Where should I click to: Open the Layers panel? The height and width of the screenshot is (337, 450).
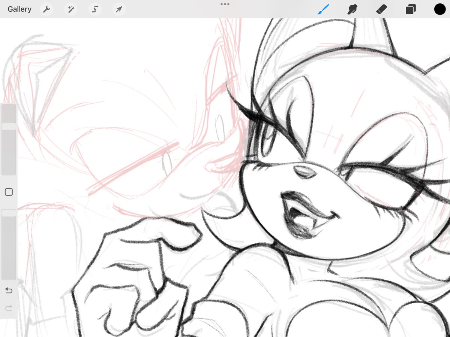[x=411, y=9]
